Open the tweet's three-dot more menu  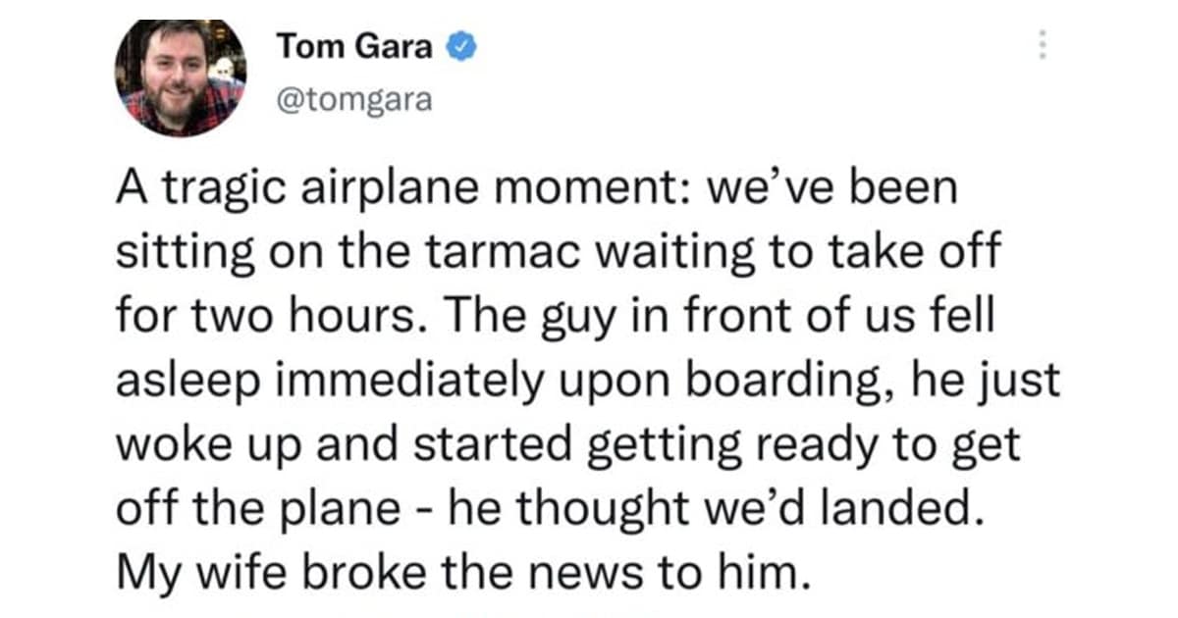[x=1044, y=47]
